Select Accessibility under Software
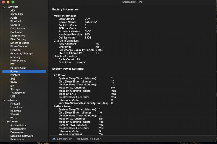The width and height of the screenshot is (217, 144). 18,125
